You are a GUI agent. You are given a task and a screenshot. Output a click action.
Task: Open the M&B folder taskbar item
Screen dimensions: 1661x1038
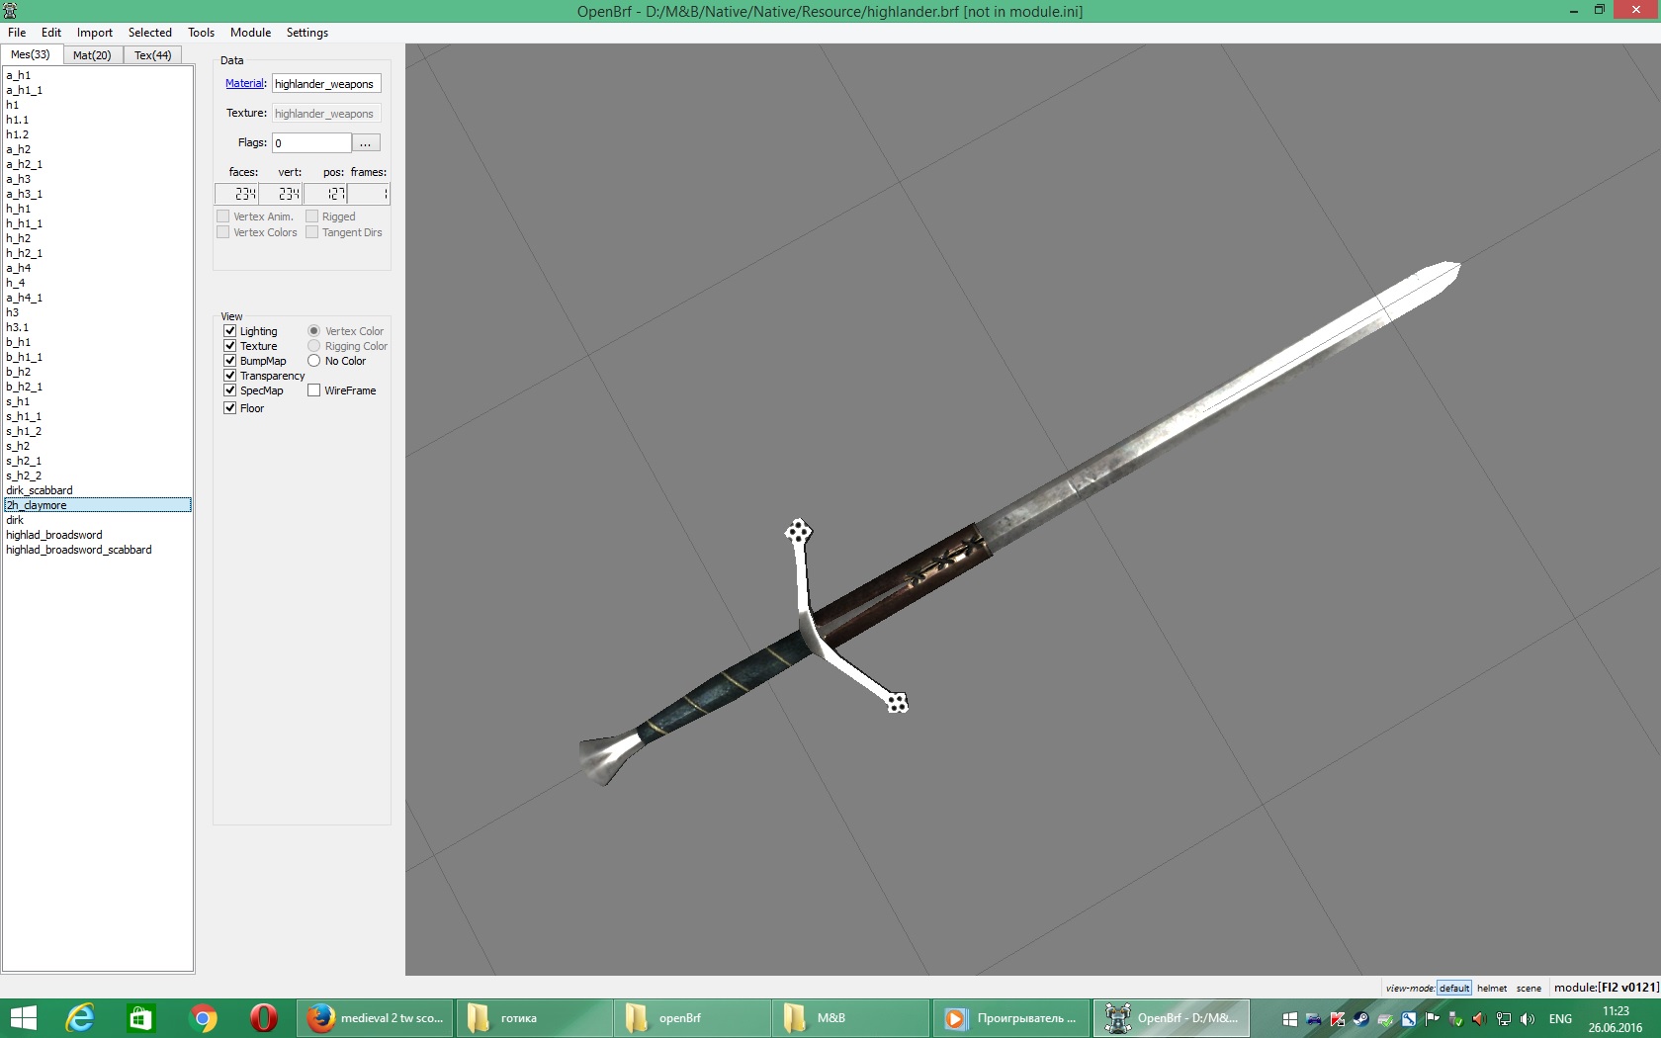(x=851, y=1018)
